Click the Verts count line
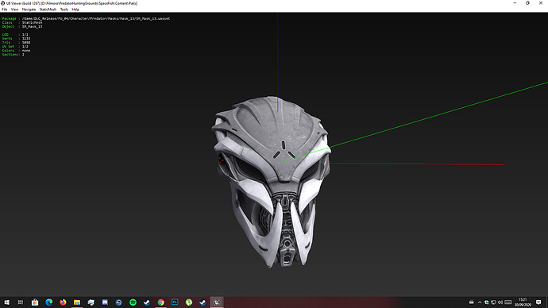The width and height of the screenshot is (548, 308). pos(16,38)
